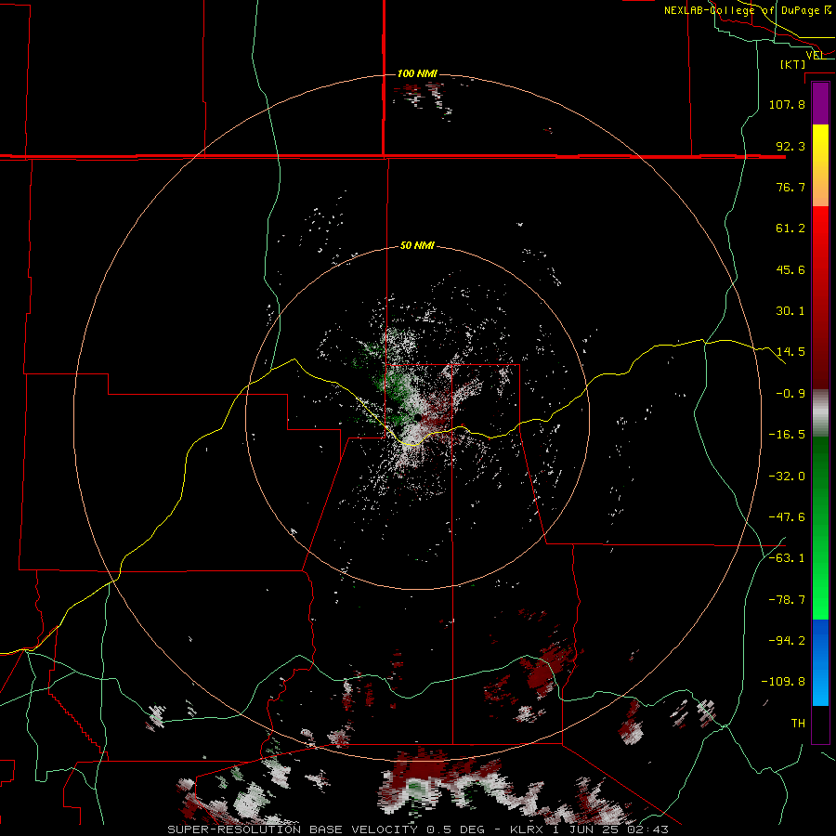This screenshot has height=836, width=836.
Task: Select the 30.1 scale value
Action: pyautogui.click(x=790, y=311)
